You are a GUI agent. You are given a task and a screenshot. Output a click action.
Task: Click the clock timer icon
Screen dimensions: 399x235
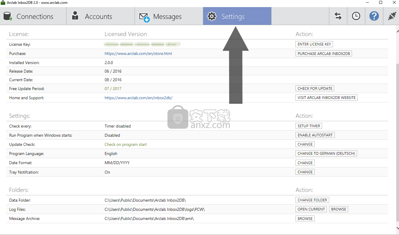tap(356, 16)
